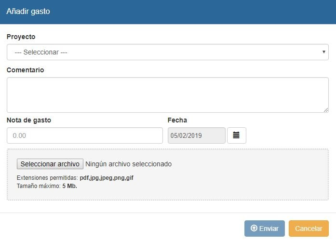The height and width of the screenshot is (242, 336).
Task: Click the Proyecto dropdown arrow
Action: pyautogui.click(x=323, y=52)
